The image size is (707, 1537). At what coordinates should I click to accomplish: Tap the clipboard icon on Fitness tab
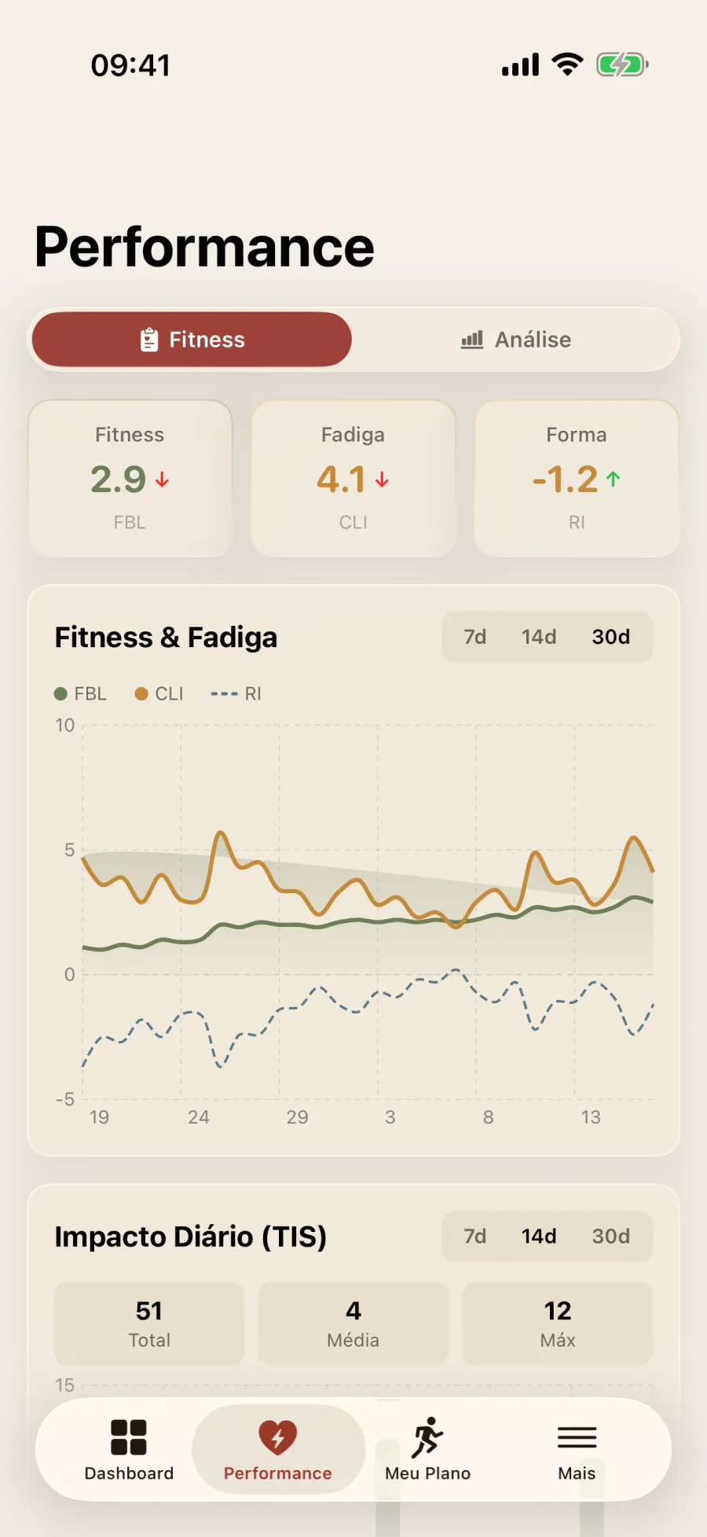coord(149,340)
